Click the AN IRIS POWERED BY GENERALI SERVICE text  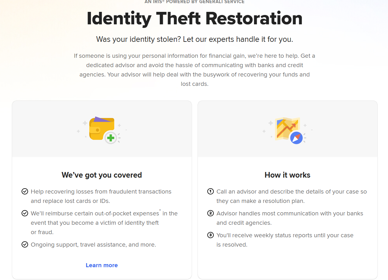pyautogui.click(x=194, y=2)
